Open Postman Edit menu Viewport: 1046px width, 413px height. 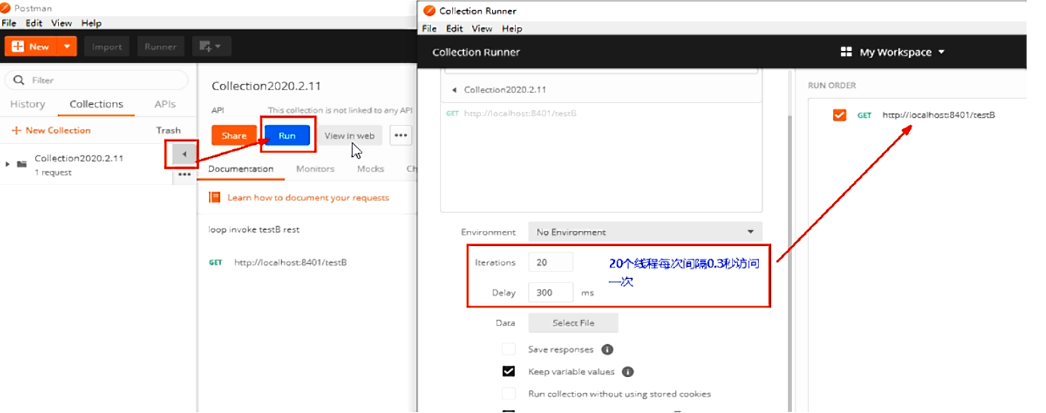[34, 23]
